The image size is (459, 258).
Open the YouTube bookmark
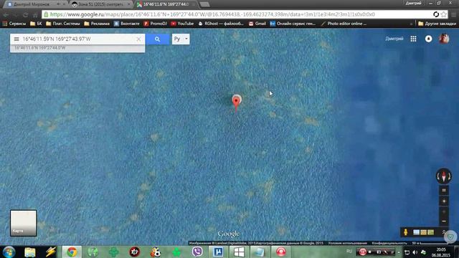click(182, 24)
